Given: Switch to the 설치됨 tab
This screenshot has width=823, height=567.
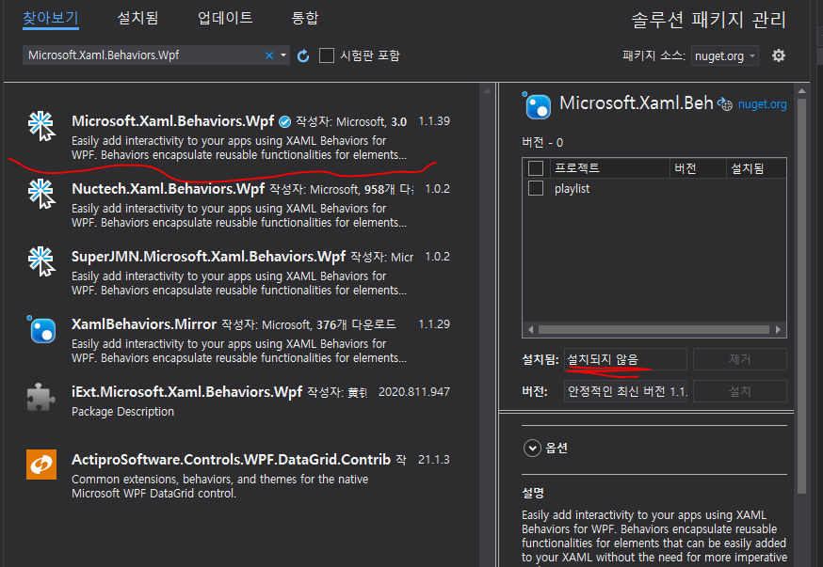Looking at the screenshot, I should (137, 19).
